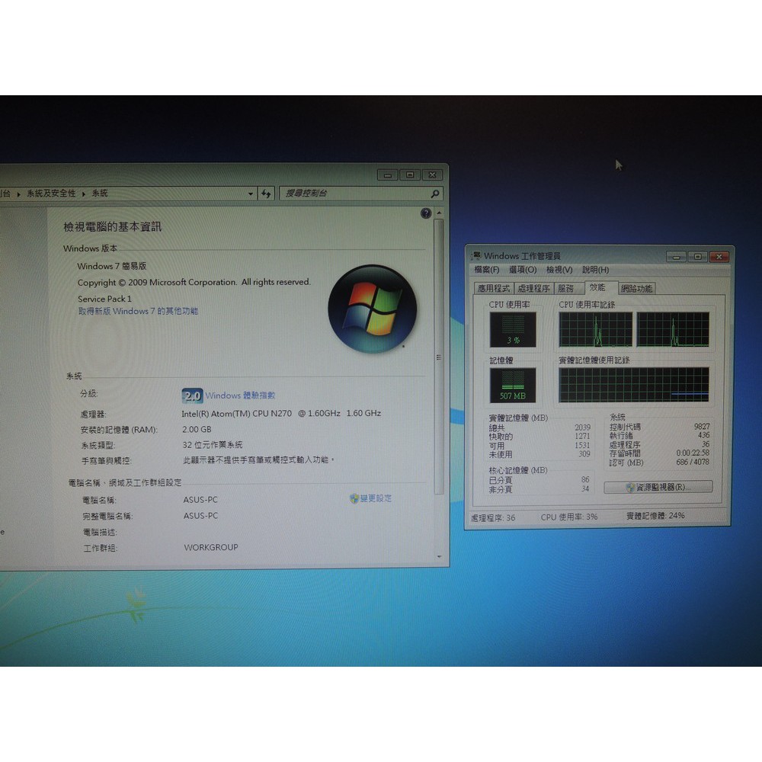Click the magnifier icon in control panel search

click(435, 194)
